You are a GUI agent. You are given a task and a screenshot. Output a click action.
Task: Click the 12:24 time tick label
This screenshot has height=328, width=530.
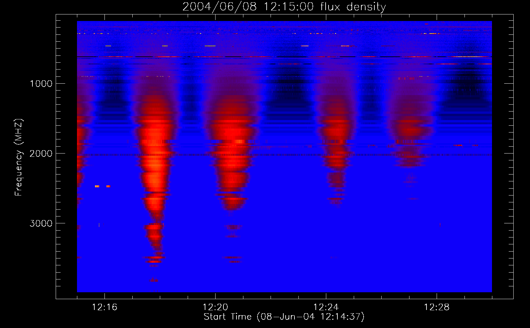tap(326, 307)
